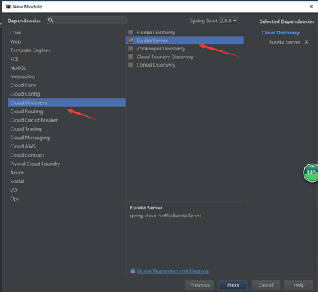318x292 pixels.
Task: Open the Template Engines category
Action: (66, 50)
